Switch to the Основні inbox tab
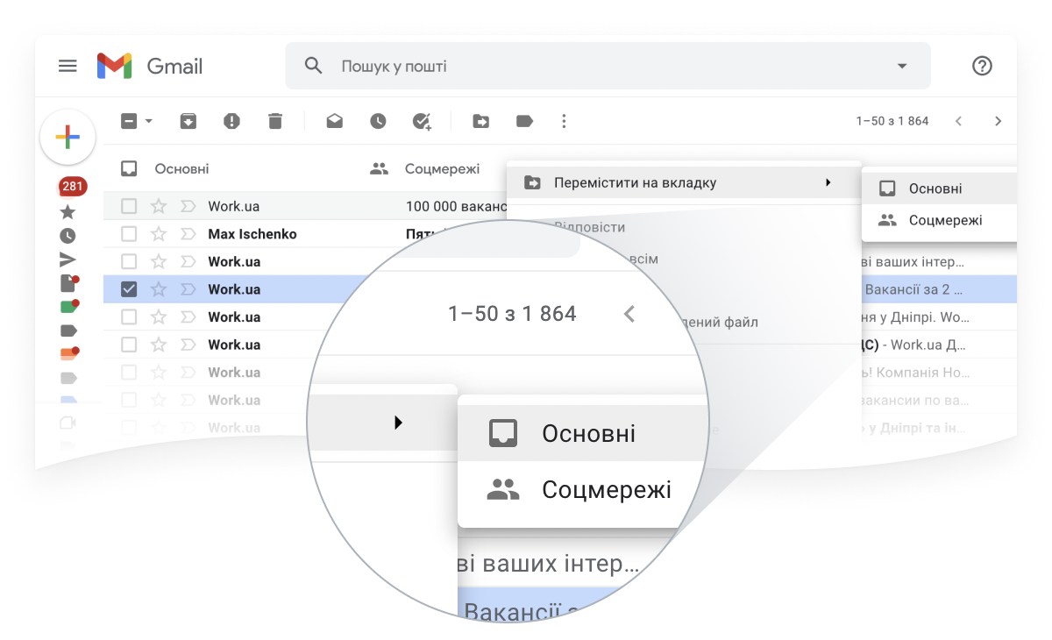 (x=166, y=168)
